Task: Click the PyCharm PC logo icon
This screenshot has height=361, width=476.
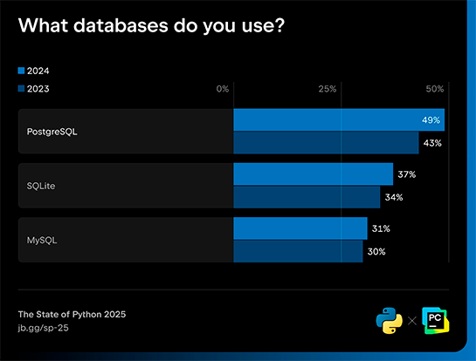Action: (436, 321)
